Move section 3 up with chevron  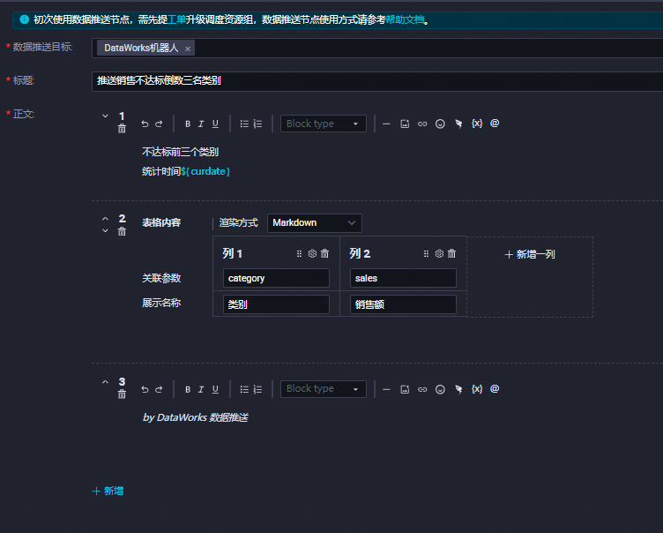click(105, 382)
